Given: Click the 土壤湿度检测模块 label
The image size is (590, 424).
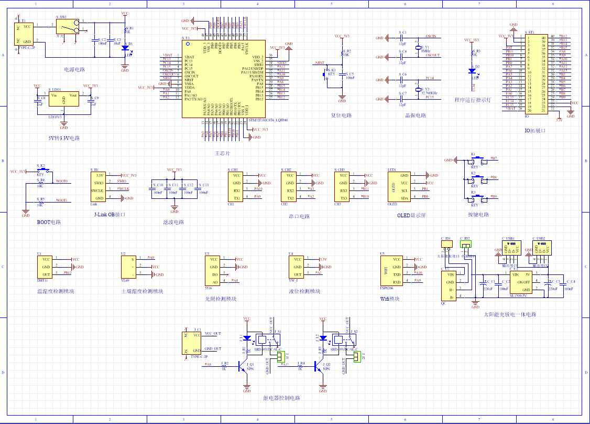Looking at the screenshot, I should click(x=142, y=291).
